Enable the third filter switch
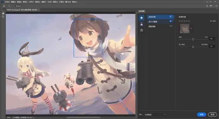This screenshot has width=219, height=119. coord(171,26)
